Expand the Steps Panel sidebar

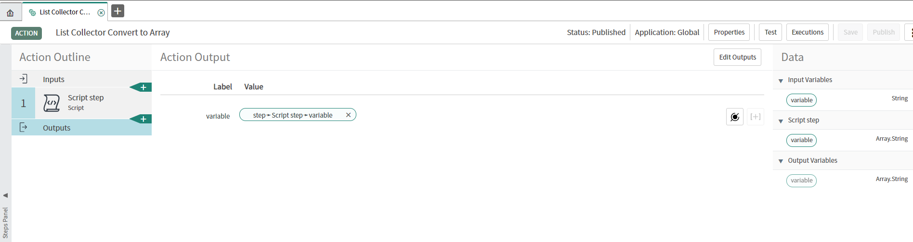point(5,195)
